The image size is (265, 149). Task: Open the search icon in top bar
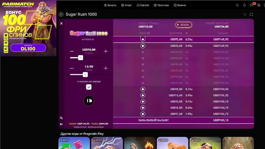(237, 5)
